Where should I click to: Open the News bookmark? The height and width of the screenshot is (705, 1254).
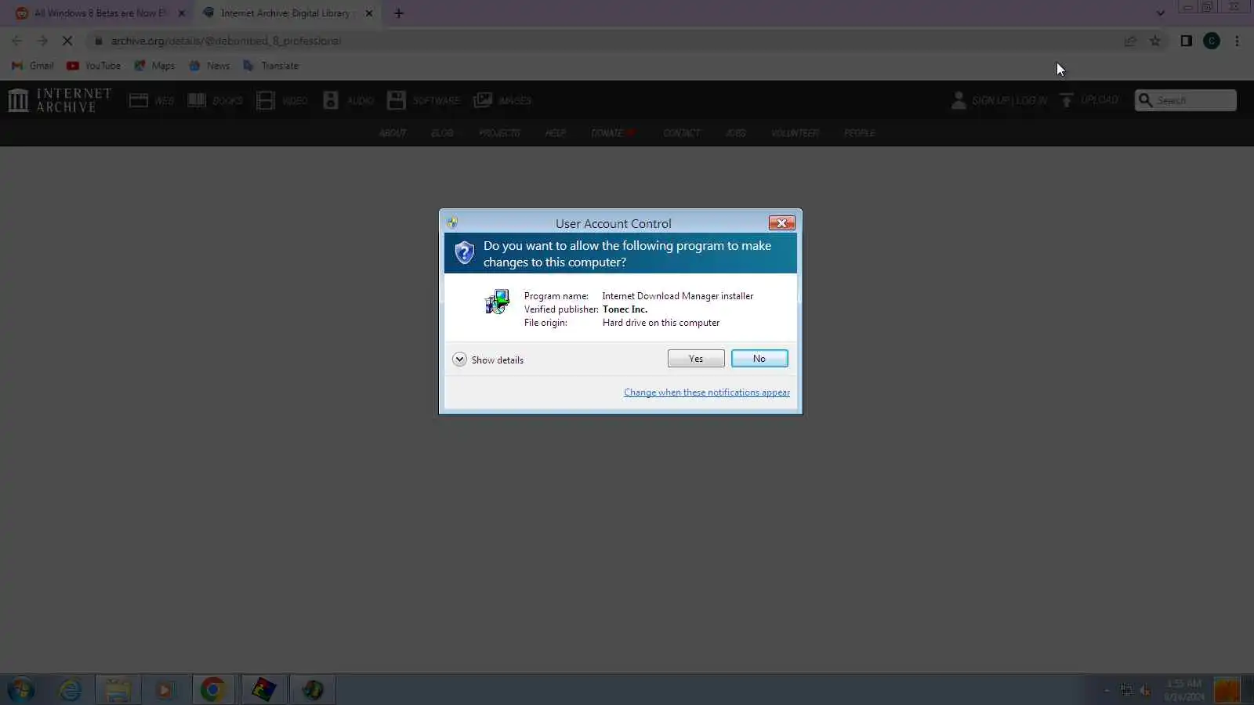[210, 66]
